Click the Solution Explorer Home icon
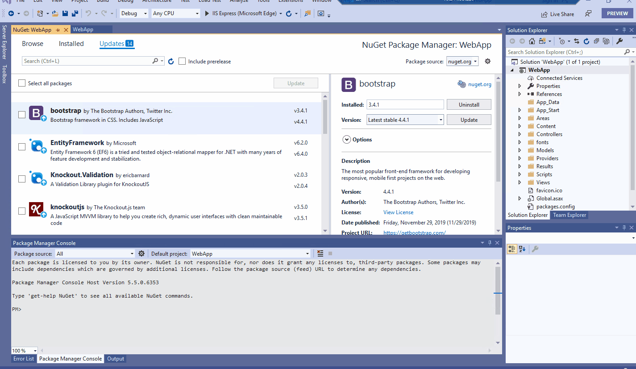Image resolution: width=636 pixels, height=369 pixels. coord(532,41)
